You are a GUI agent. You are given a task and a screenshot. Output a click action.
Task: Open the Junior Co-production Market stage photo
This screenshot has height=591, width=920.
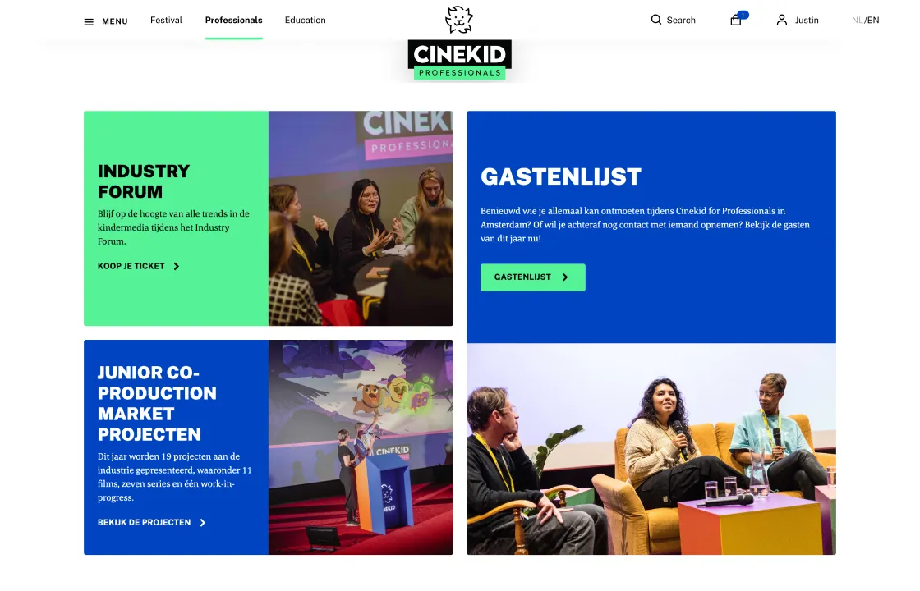coord(361,447)
